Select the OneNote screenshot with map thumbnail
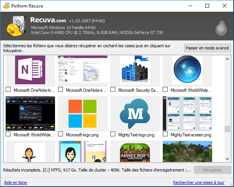234x187 pixels. (83, 69)
